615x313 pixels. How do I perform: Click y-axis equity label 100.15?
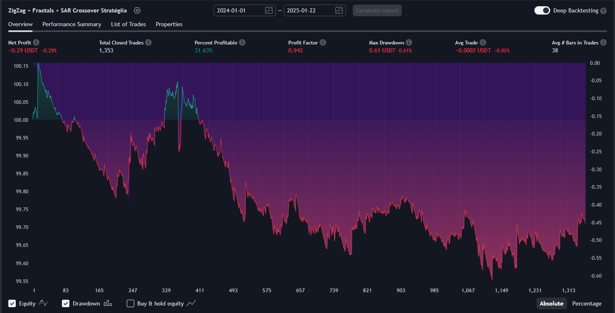[21, 66]
